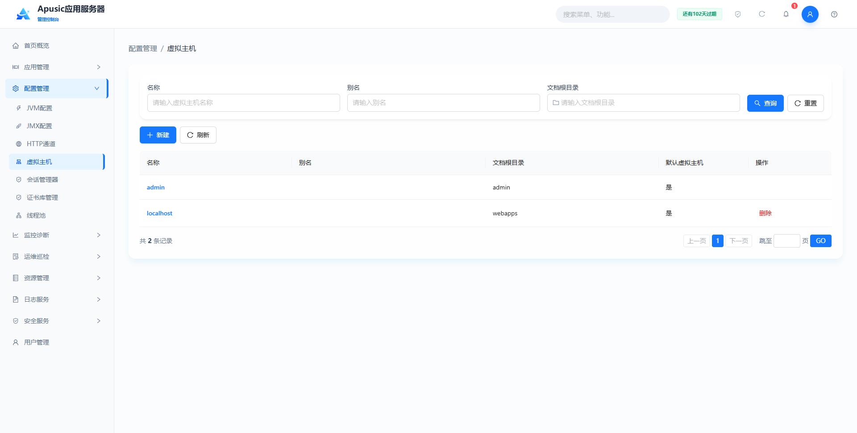This screenshot has width=857, height=433.
Task: Click the gear icon next to 配置管理
Action: (16, 88)
